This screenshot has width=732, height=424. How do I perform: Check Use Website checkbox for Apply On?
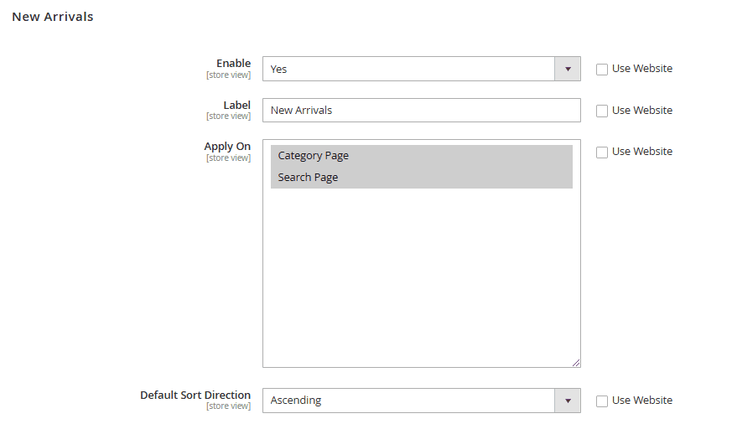(x=602, y=153)
